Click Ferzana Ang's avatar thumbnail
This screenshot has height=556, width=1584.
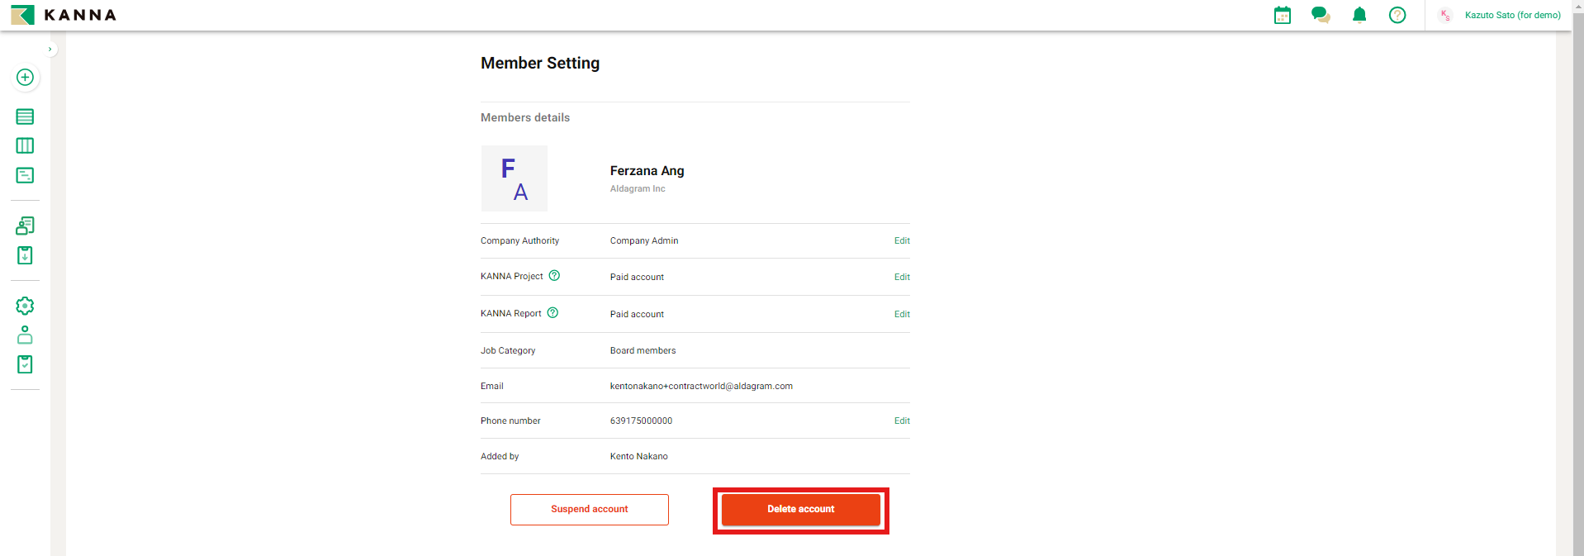pos(515,178)
